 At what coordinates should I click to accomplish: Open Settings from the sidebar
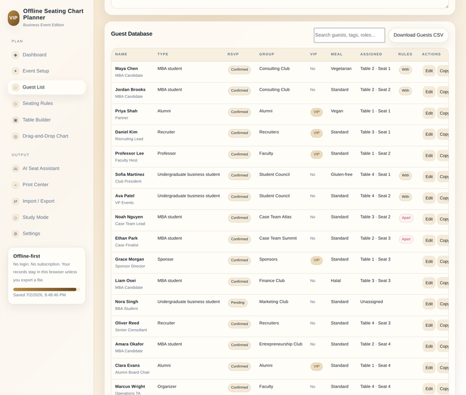coord(47,234)
